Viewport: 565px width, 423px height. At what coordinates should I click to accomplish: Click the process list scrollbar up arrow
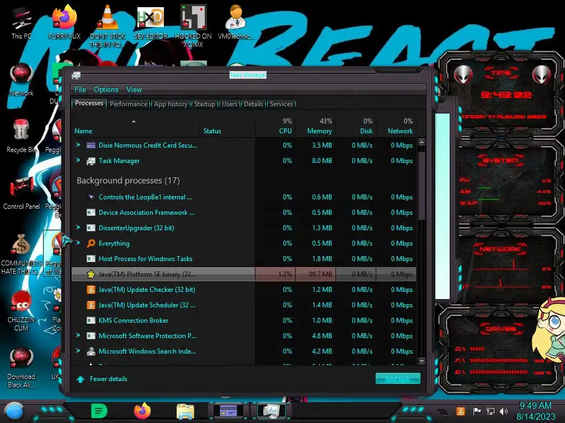tap(422, 143)
